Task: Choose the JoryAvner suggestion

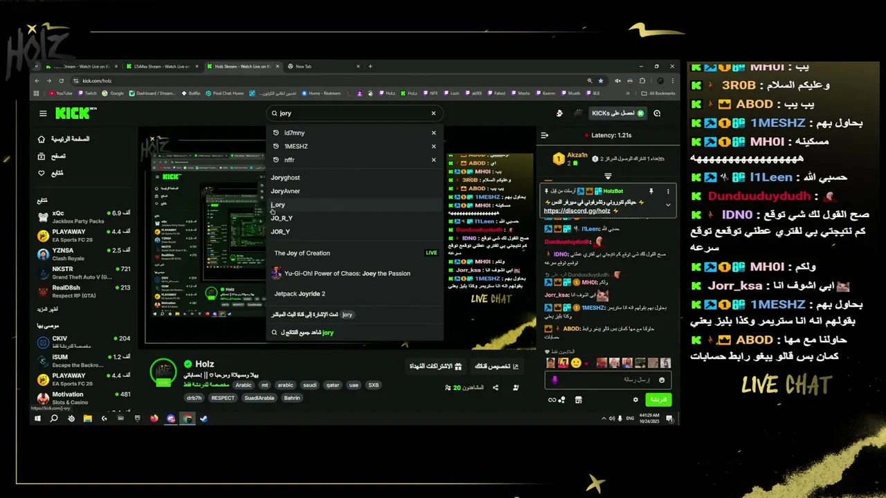Action: click(x=354, y=192)
